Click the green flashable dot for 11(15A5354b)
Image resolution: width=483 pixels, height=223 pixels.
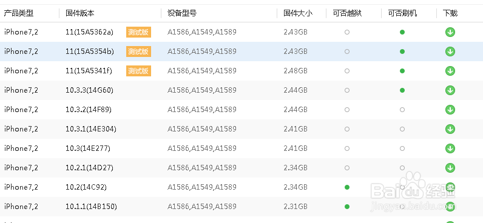402,52
